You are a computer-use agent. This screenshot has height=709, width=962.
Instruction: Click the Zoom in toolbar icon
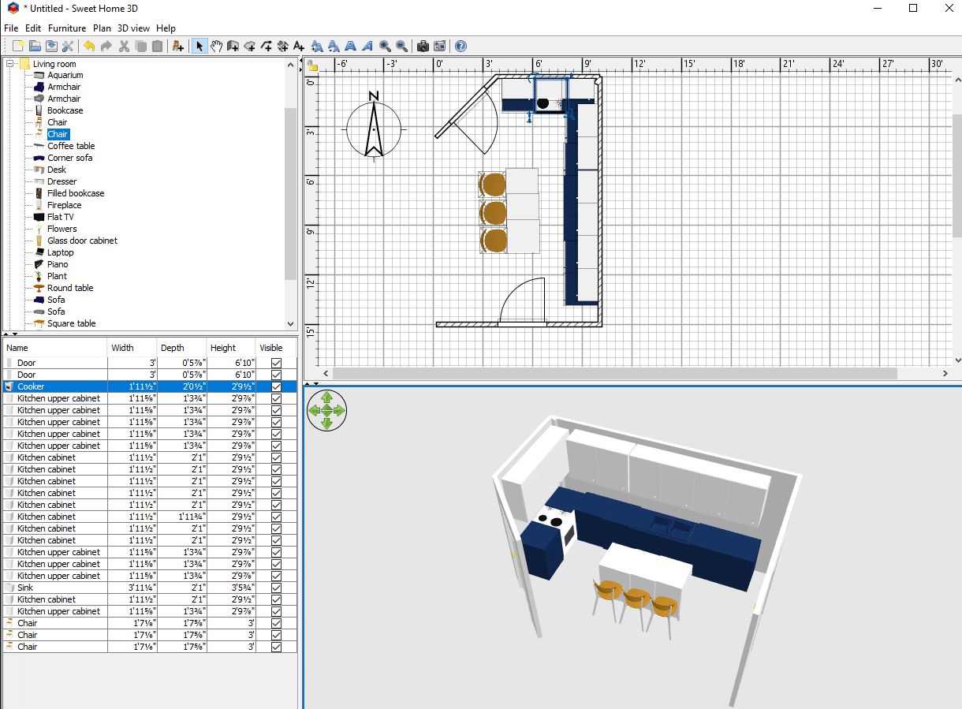(x=386, y=46)
